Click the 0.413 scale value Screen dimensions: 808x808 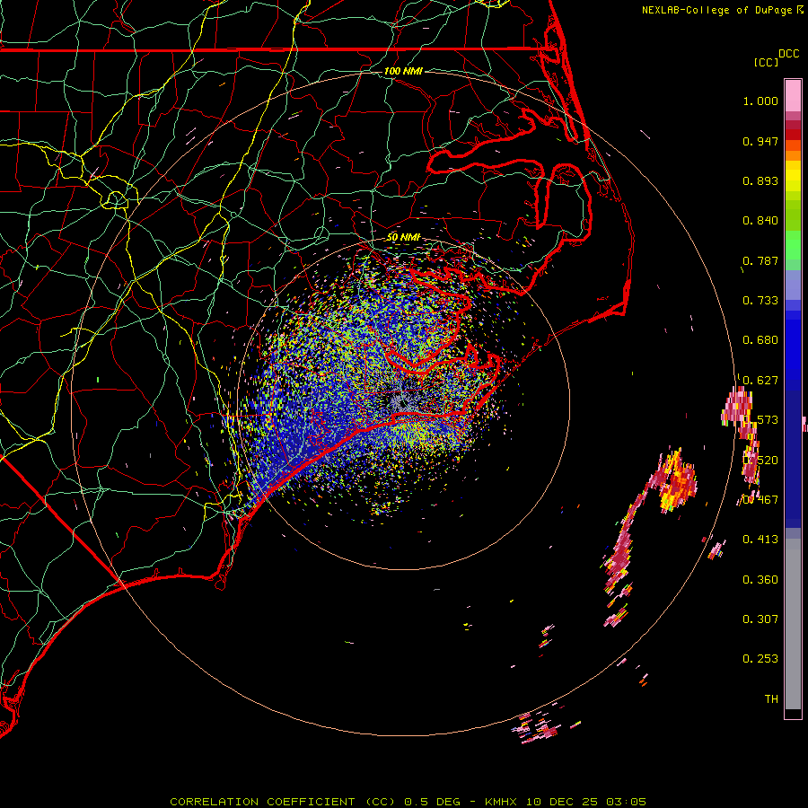click(x=760, y=540)
